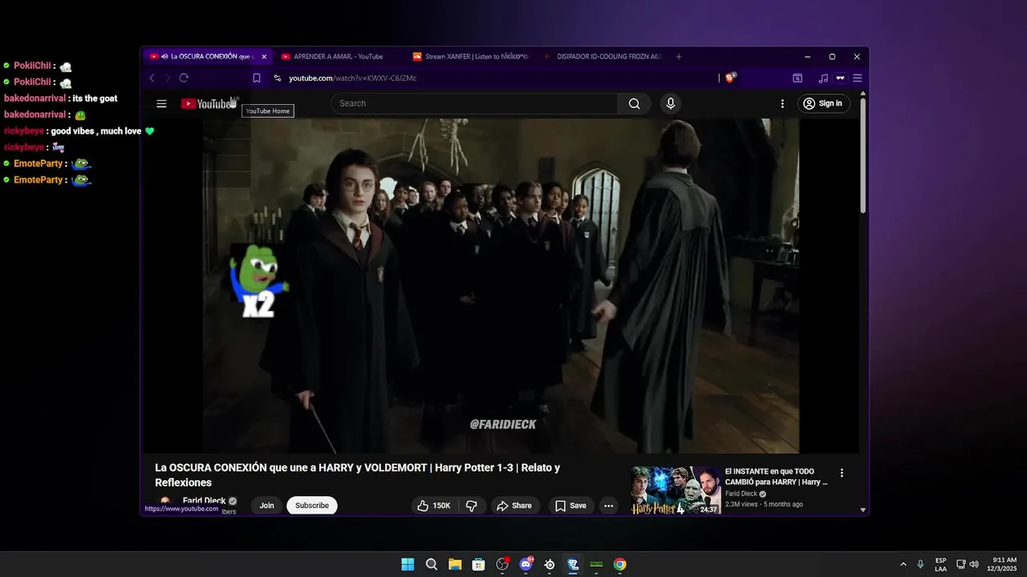Open Brave Shields lion icon
Viewport: 1027px width, 577px height.
tap(730, 78)
